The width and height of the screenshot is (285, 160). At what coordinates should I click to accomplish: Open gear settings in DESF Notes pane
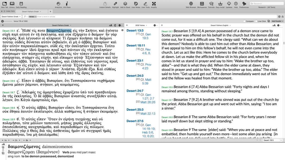pyautogui.click(x=155, y=25)
